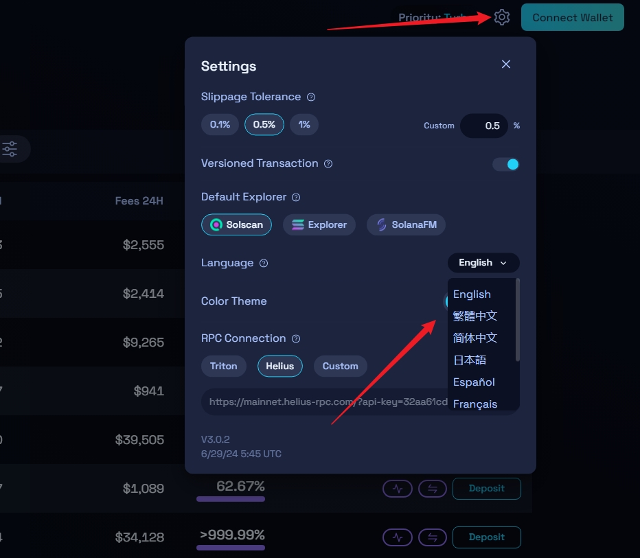
Task: Open settings with the gear icon
Action: pyautogui.click(x=502, y=17)
